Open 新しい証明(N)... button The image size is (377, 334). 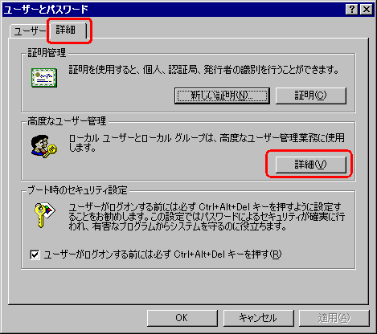[222, 96]
